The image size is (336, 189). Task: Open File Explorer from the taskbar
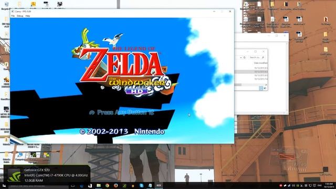point(99,186)
